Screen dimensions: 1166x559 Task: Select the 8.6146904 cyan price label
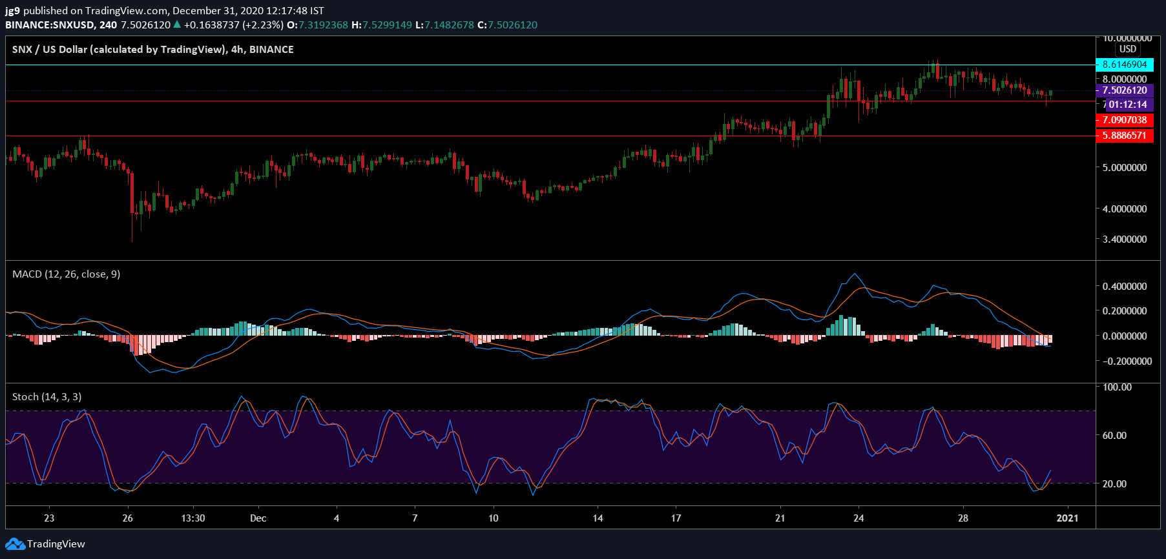1125,65
